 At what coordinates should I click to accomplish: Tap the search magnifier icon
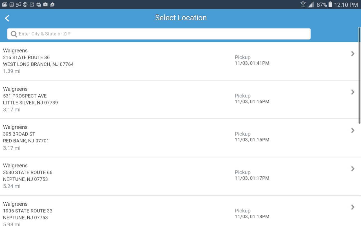(x=14, y=34)
